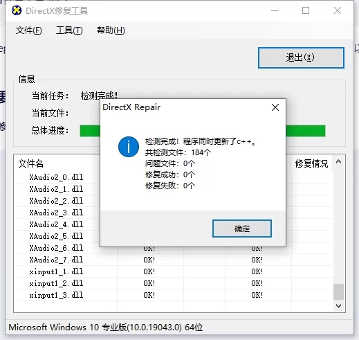Click second OK! status of XAudio2_7.dll
The image size is (359, 340).
point(257,260)
